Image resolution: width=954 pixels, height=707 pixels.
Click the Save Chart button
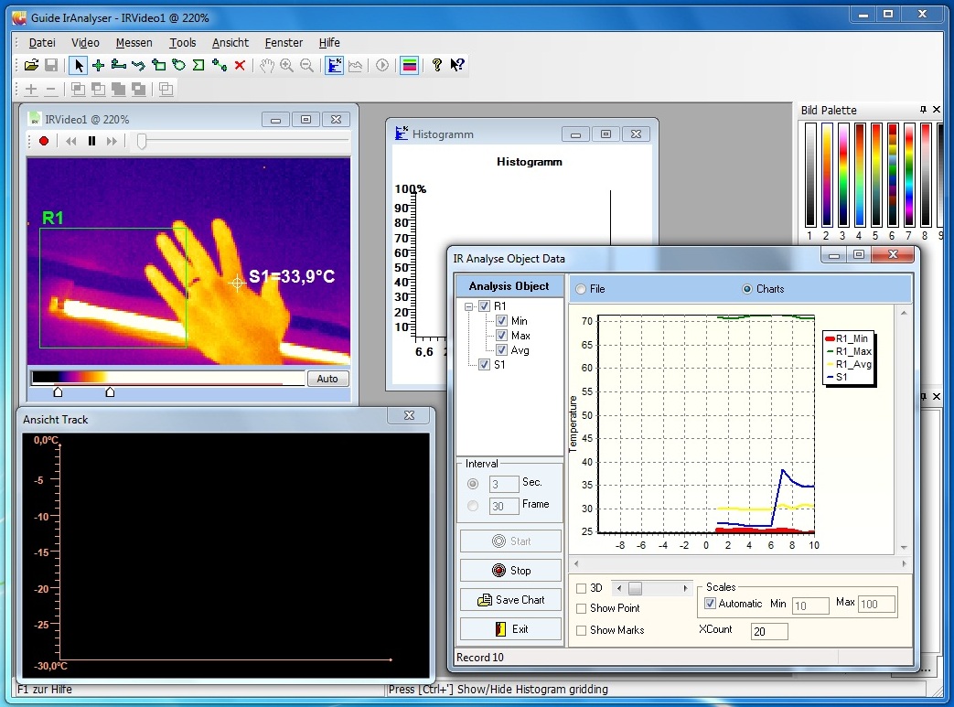tap(510, 600)
